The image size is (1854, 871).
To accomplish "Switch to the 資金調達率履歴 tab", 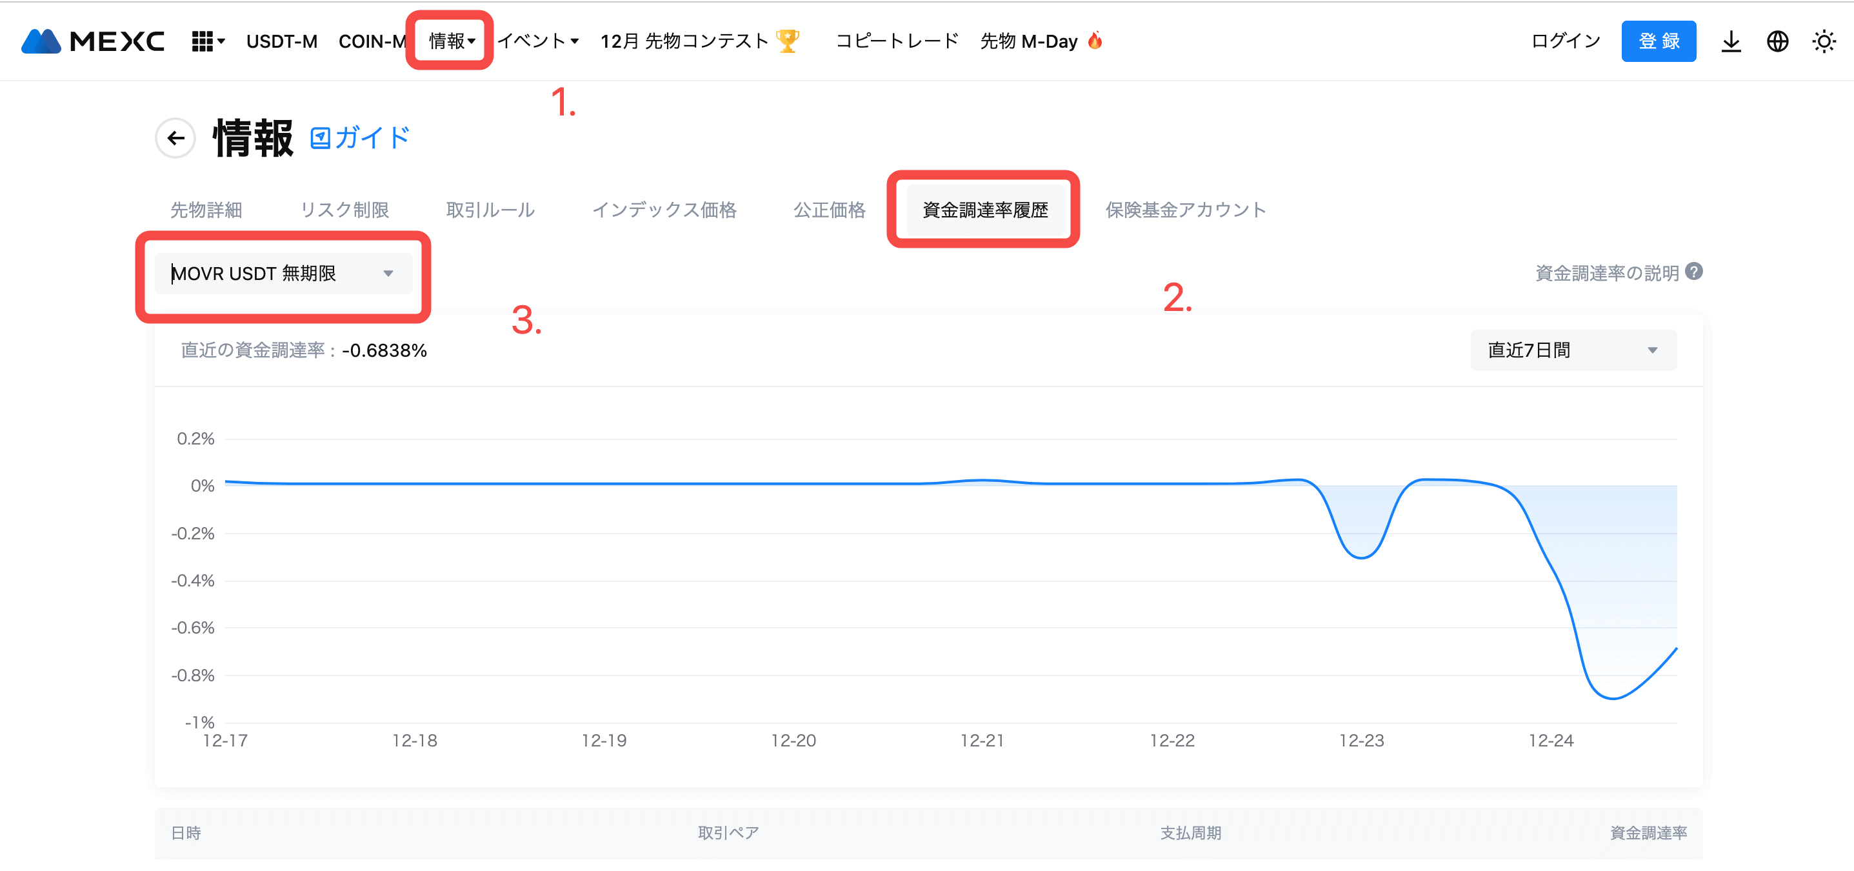I will pos(984,210).
